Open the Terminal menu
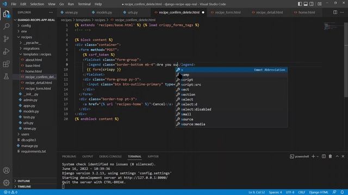Screen dimensions: 348x195 click(x=84, y=4)
